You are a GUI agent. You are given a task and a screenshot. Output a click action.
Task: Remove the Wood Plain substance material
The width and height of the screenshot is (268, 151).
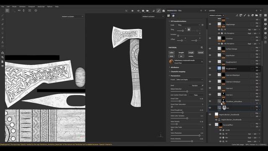[202, 62]
